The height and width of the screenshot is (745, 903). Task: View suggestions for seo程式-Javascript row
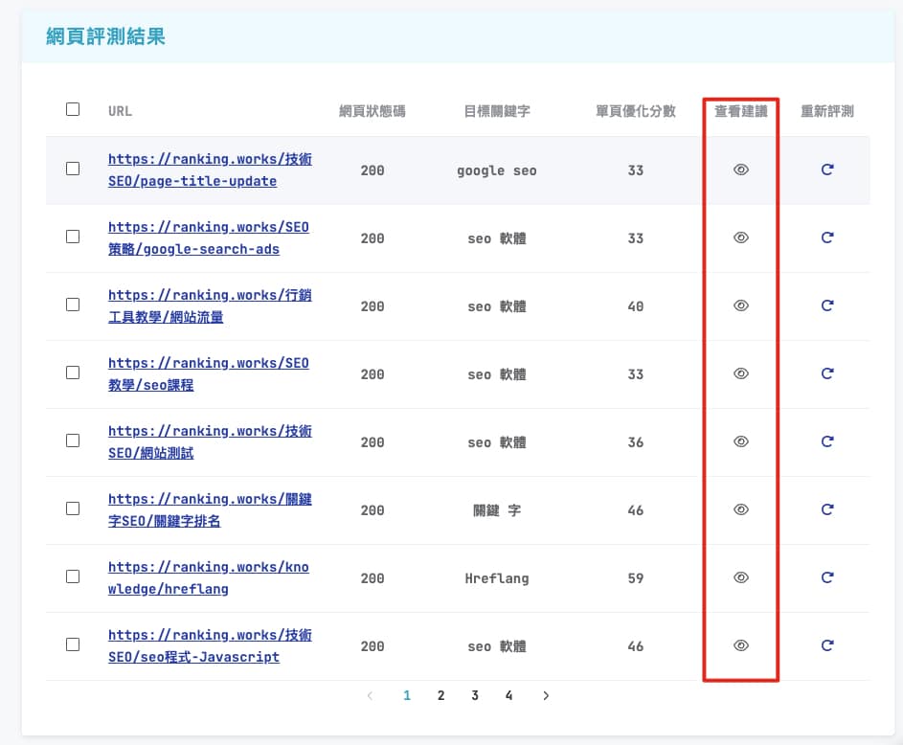[740, 645]
